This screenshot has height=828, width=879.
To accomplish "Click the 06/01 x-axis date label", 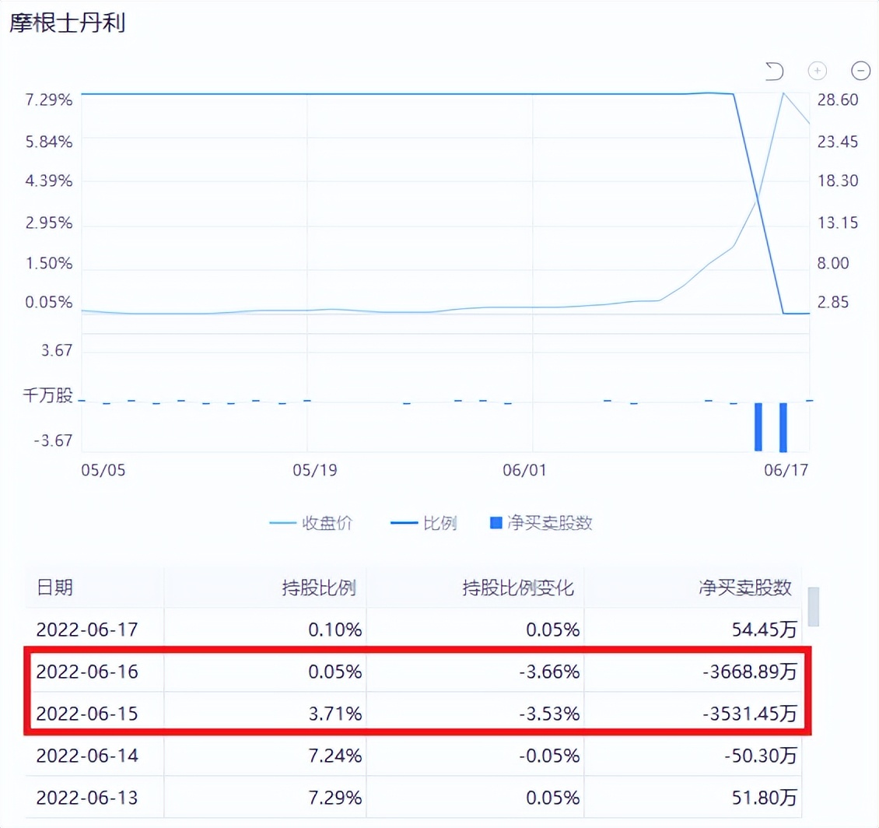I will 524,470.
